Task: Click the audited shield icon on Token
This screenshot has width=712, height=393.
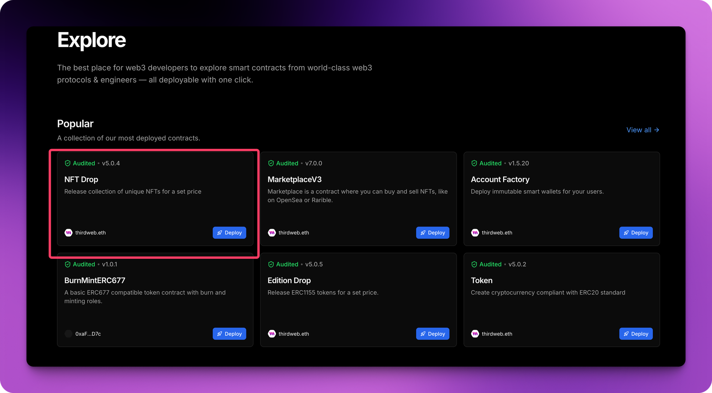Action: [474, 264]
